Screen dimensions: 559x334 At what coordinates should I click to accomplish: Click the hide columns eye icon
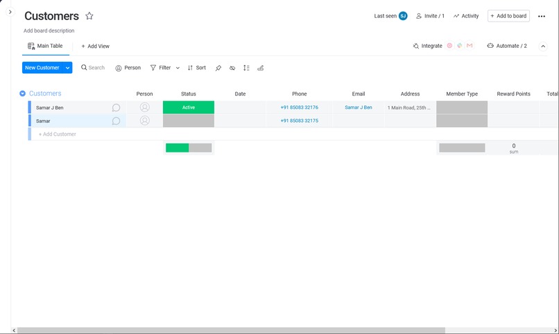tap(232, 68)
